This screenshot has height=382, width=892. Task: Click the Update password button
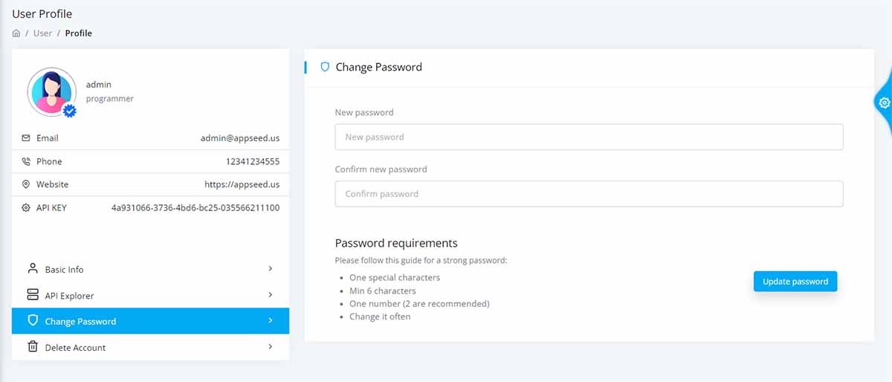pos(795,282)
